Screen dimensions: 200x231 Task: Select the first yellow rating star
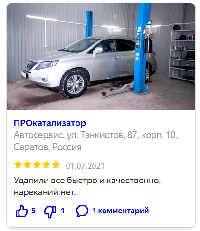(18, 165)
